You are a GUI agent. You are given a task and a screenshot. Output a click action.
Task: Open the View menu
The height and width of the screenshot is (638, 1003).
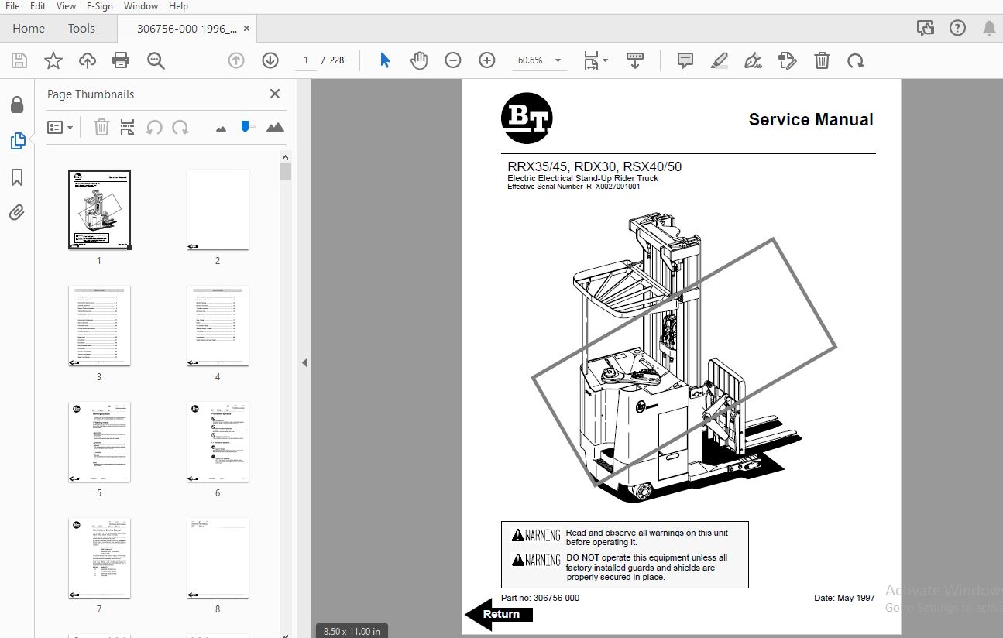tap(66, 6)
